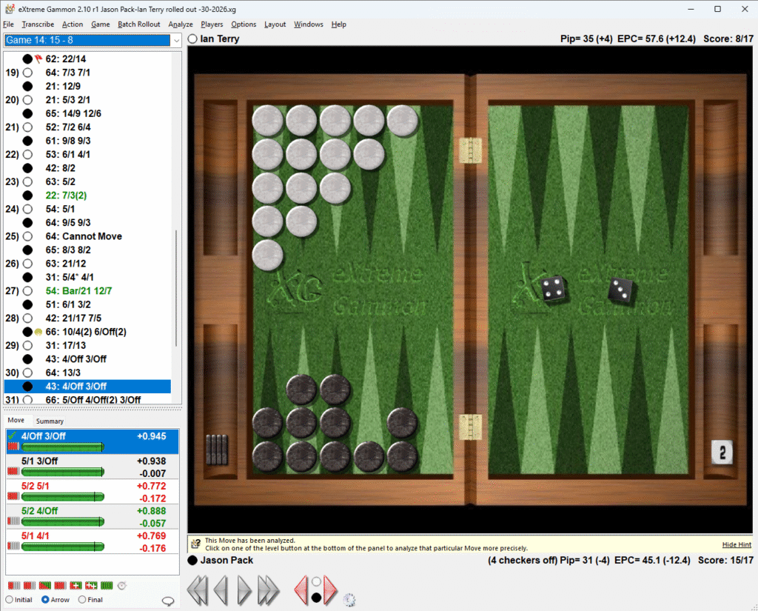Go to previous move with left arrow

tap(221, 590)
